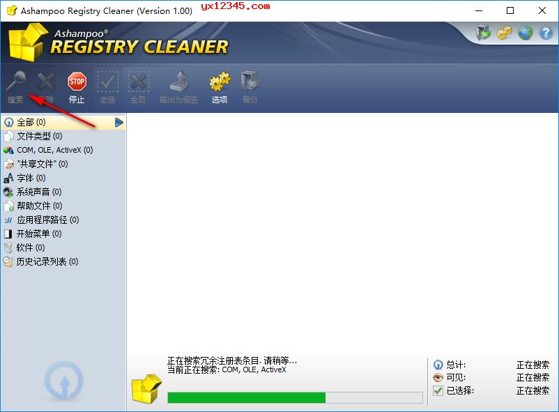This screenshot has width=559, height=412.
Task: Toggle the 已选择 checkmark icon
Action: [x=438, y=390]
